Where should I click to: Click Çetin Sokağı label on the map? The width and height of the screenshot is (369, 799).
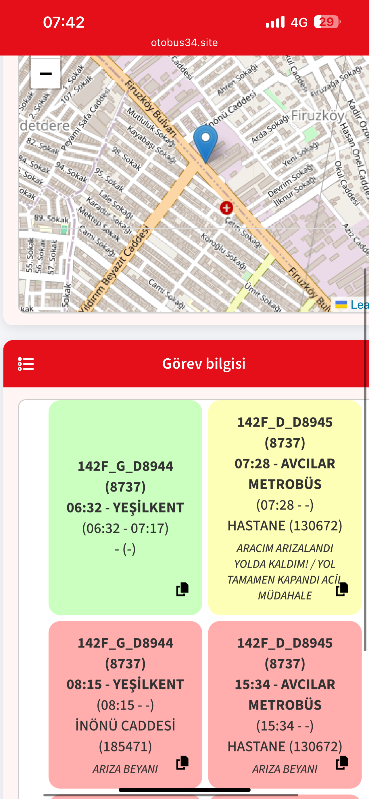pos(243,233)
